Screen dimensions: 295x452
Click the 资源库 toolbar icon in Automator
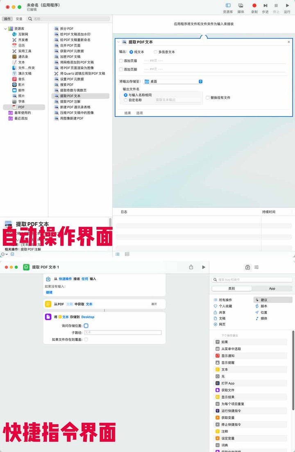pyautogui.click(x=228, y=5)
